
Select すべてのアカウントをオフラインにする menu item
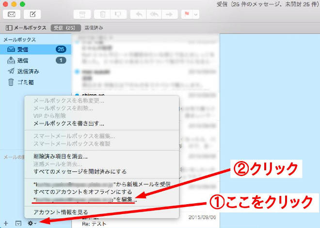pyautogui.click(x=80, y=192)
